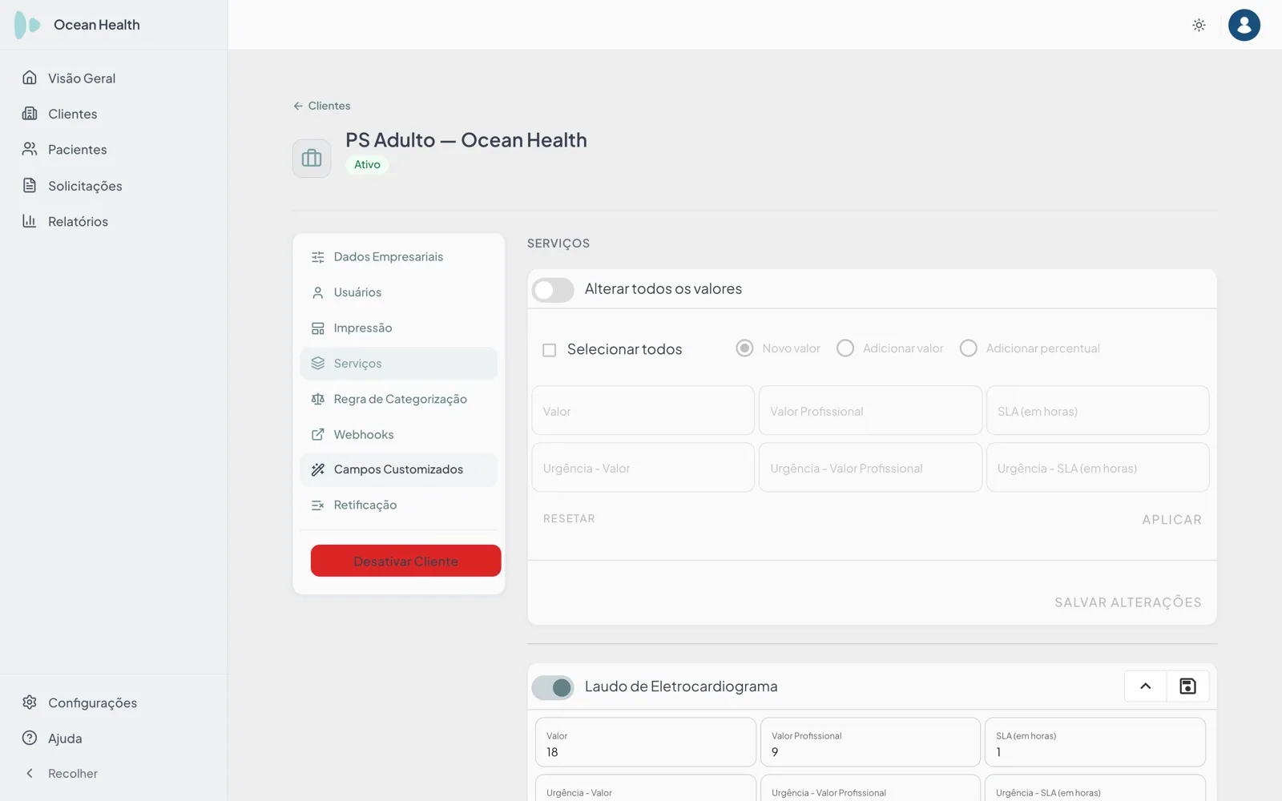Click the Webhooks external link icon
The image size is (1282, 801).
pos(318,434)
